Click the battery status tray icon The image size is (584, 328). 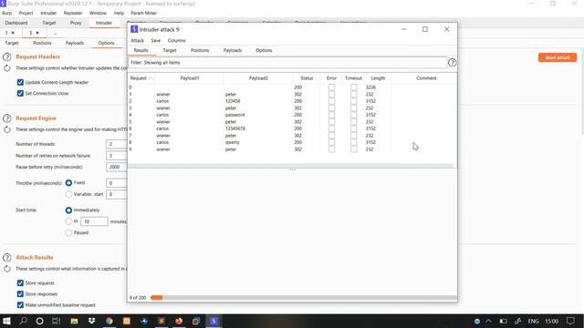503,321
